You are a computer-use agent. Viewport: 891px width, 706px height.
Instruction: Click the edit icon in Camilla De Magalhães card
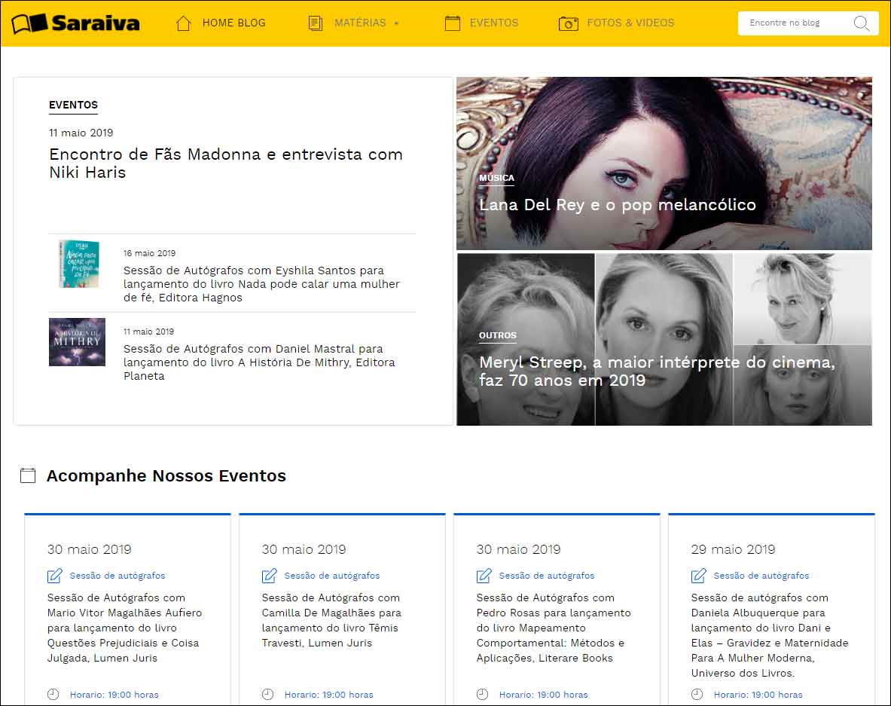[270, 576]
